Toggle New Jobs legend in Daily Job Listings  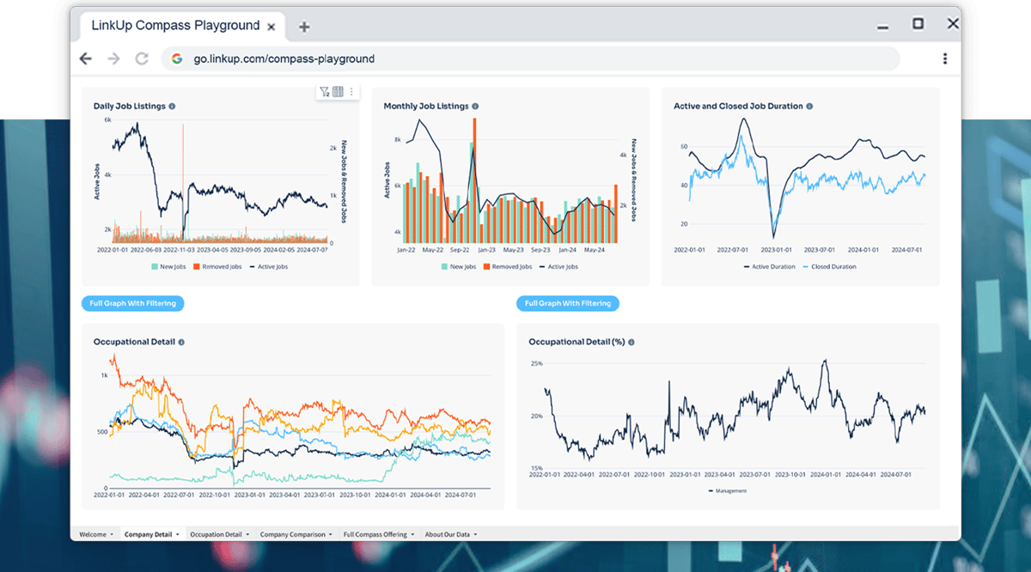168,267
